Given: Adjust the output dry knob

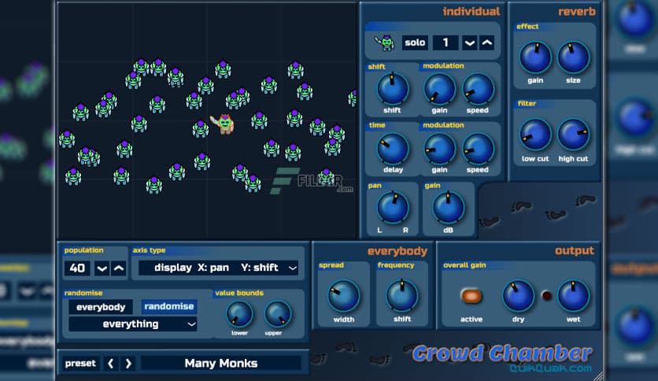Looking at the screenshot, I should click(x=518, y=296).
